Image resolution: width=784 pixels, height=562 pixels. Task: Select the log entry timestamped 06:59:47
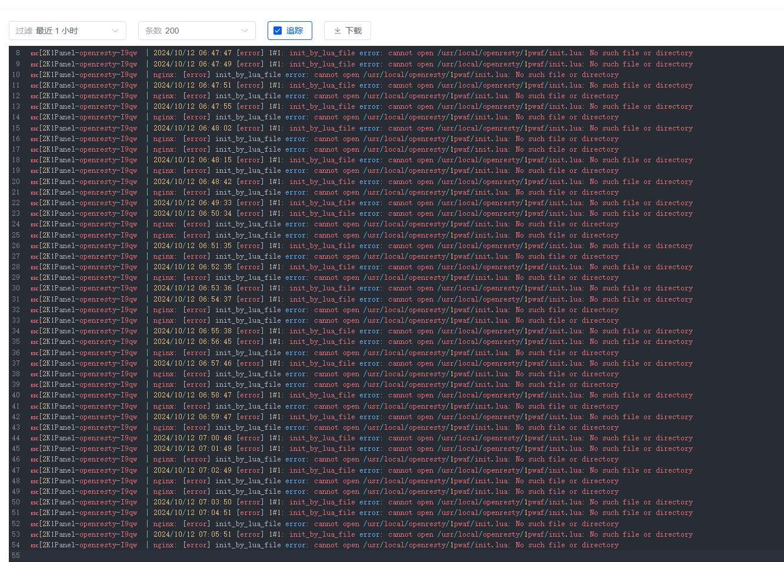(362, 417)
